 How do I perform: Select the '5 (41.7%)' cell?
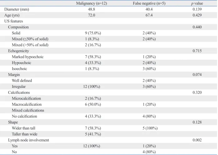click(x=93, y=134)
